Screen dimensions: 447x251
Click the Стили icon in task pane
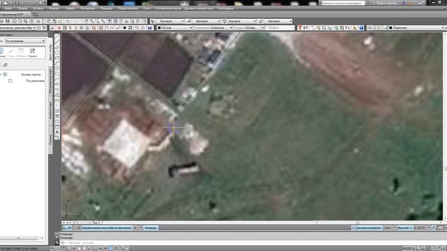click(10, 52)
